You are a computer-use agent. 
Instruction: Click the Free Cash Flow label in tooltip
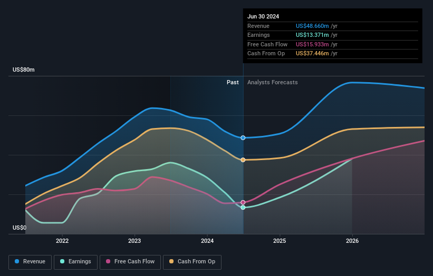(x=267, y=44)
